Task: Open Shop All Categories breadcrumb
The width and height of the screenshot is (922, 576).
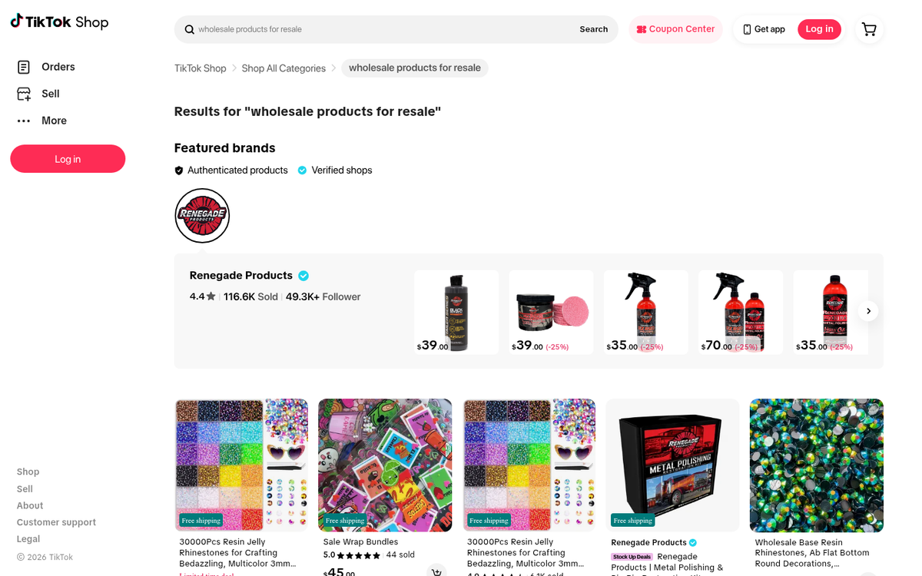Action: pos(284,68)
